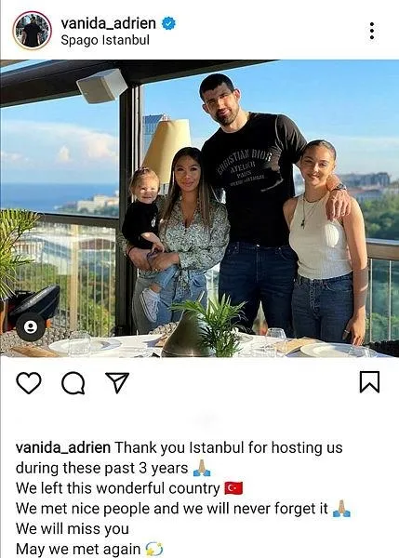Viewport: 399px width, 558px height.
Task: Tap the praying hands emoji after 'forget it'
Action: 341,509
